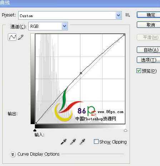Click the 取消 cancel button
Image resolution: width=160 pixels, height=166 pixels.
(149, 25)
